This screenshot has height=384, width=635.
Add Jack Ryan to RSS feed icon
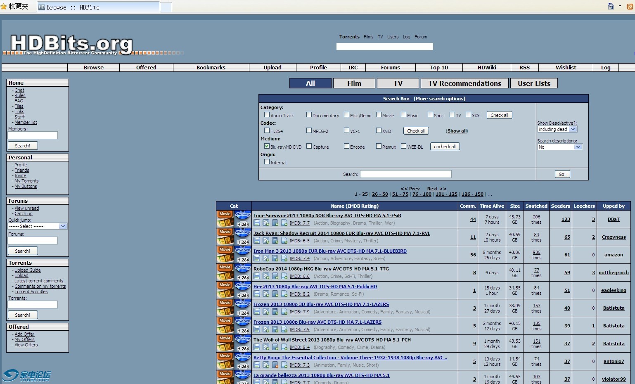[x=266, y=241]
